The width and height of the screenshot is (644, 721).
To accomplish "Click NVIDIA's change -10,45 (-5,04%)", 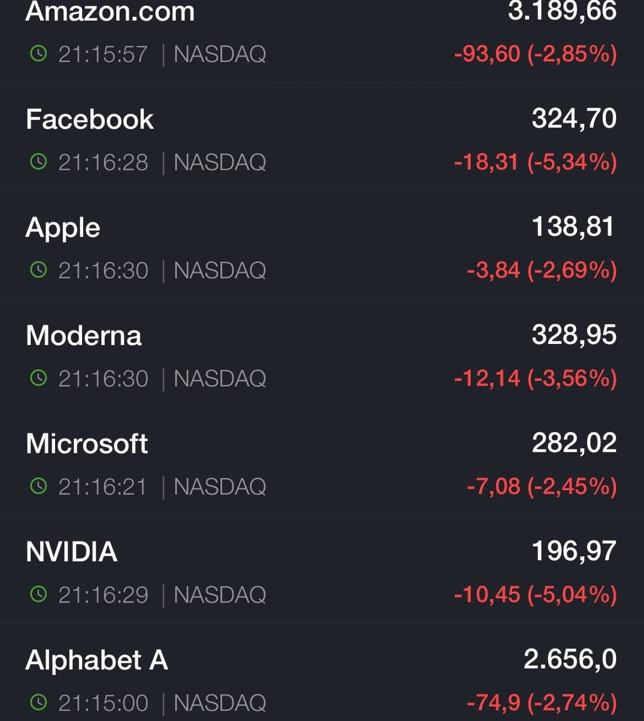I will 535,595.
